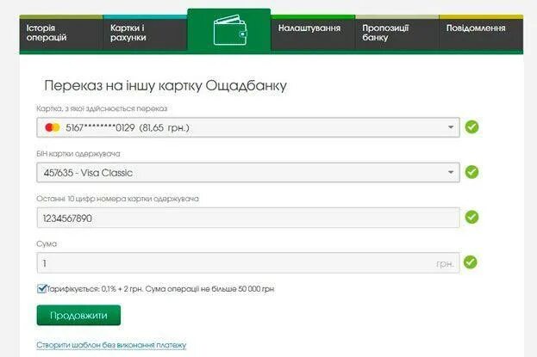Open the 5167*********0129 card selector

click(248, 127)
